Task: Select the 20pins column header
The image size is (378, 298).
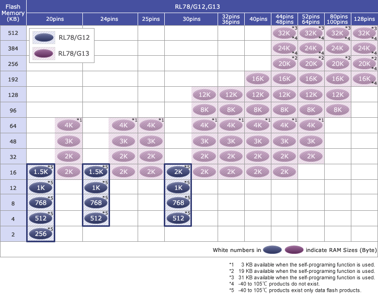Action: click(x=55, y=19)
